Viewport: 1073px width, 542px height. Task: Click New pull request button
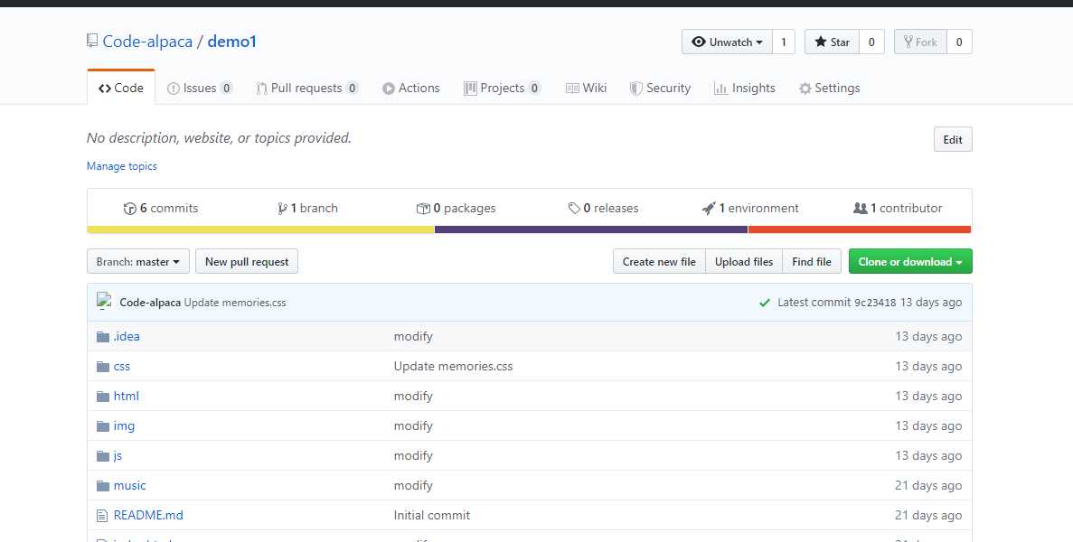(247, 262)
